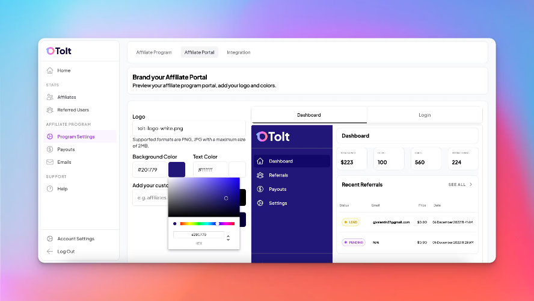The height and width of the screenshot is (301, 534).
Task: Click the Log Out arrow icon
Action: pyautogui.click(x=50, y=251)
